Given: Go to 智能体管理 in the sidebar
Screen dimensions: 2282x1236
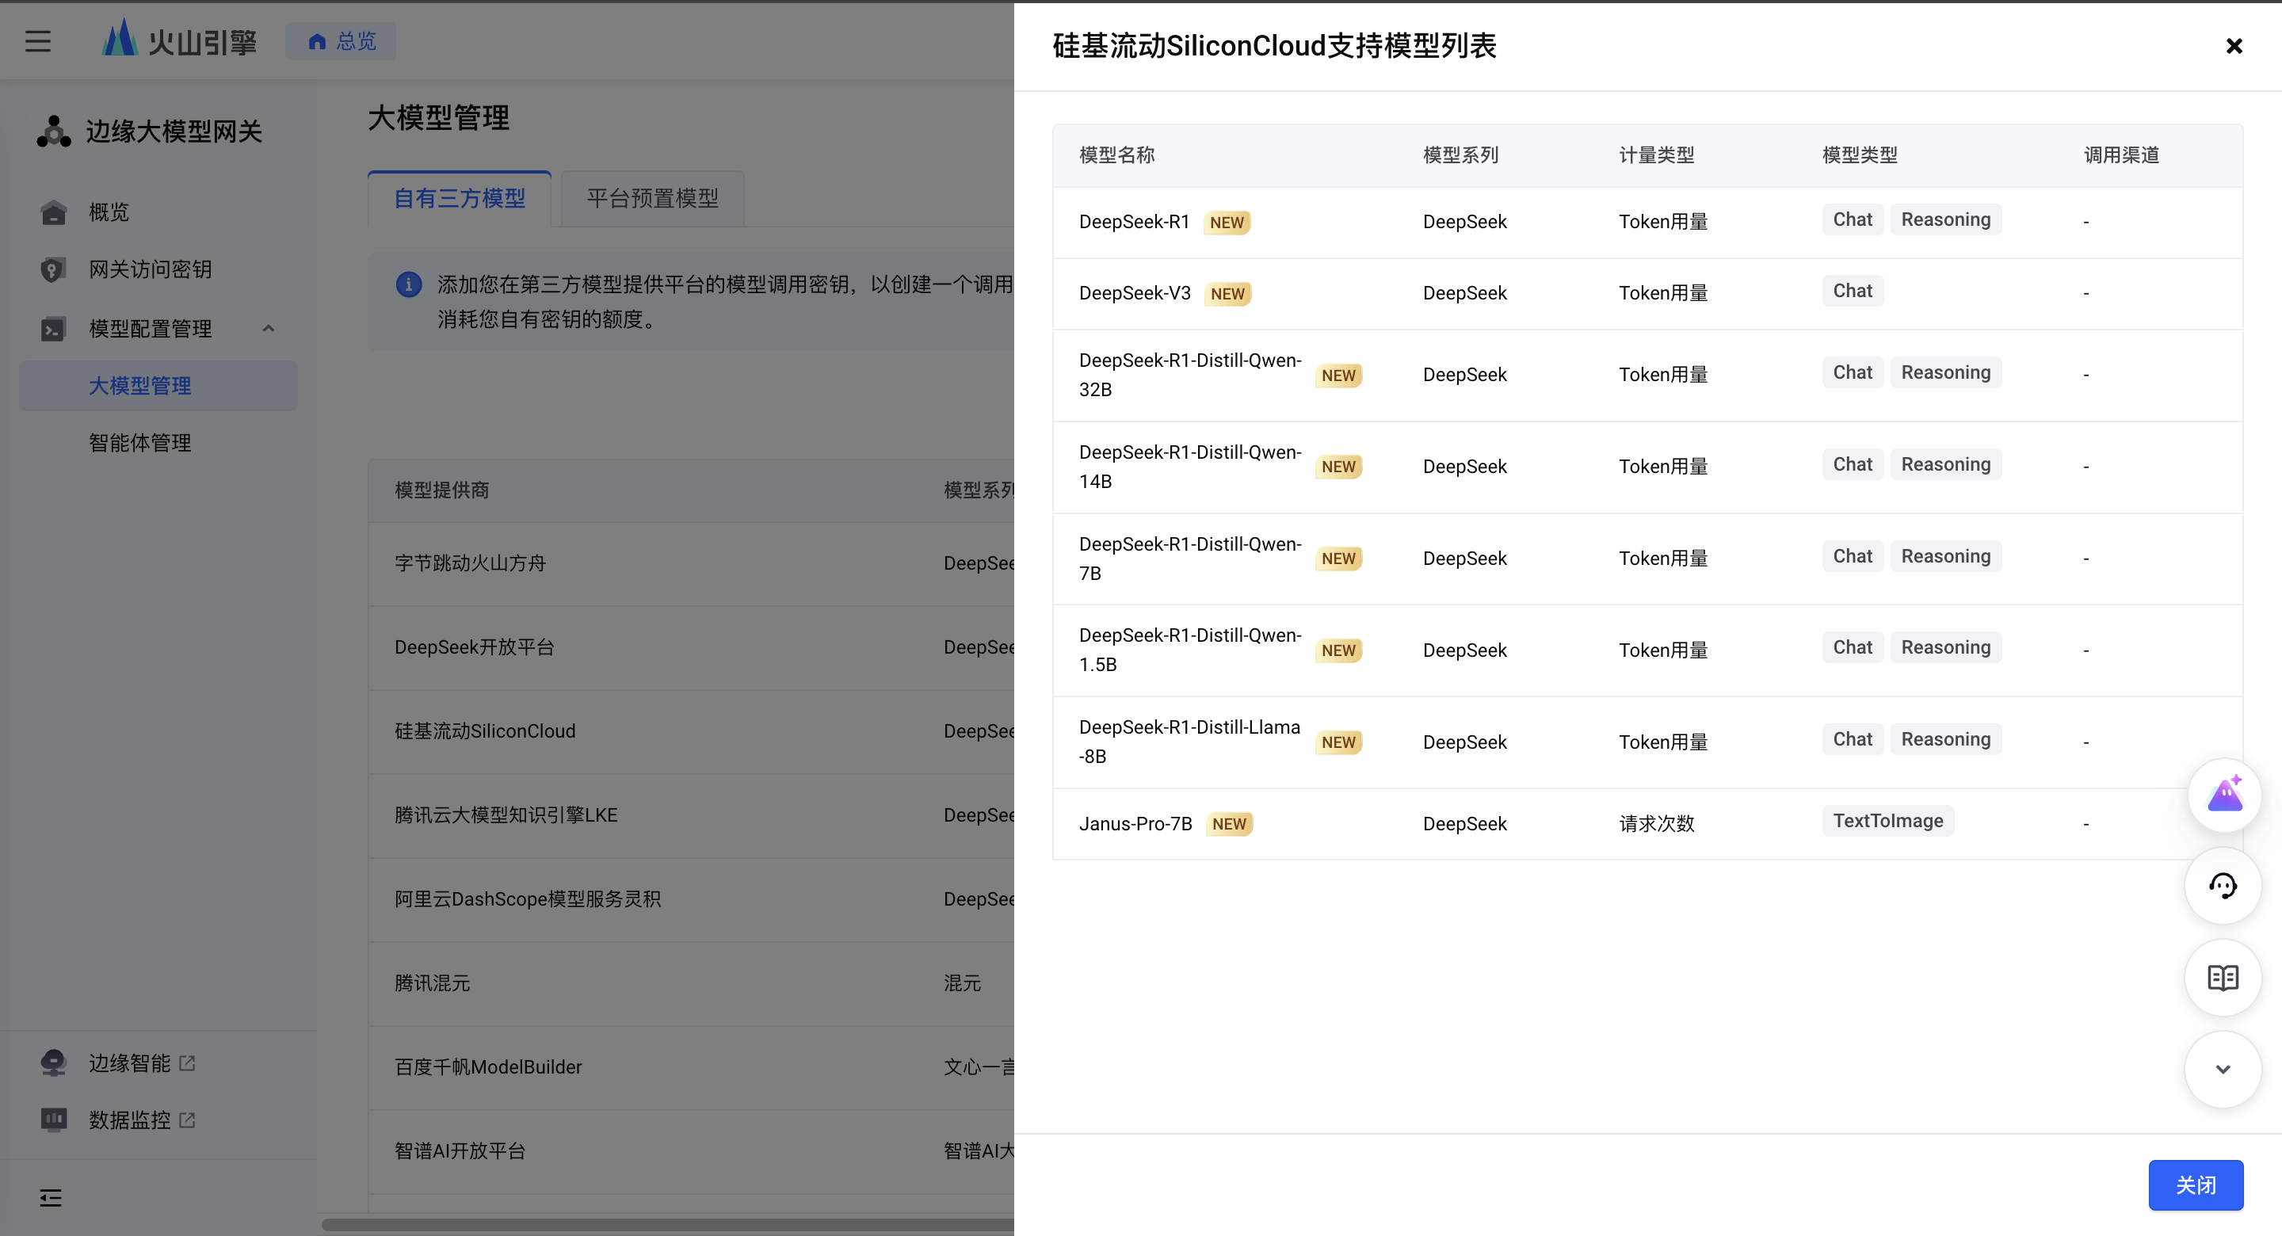Looking at the screenshot, I should [140, 443].
